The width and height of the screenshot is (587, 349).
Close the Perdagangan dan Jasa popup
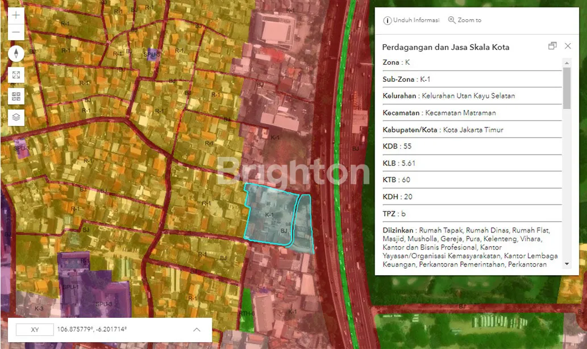(568, 47)
